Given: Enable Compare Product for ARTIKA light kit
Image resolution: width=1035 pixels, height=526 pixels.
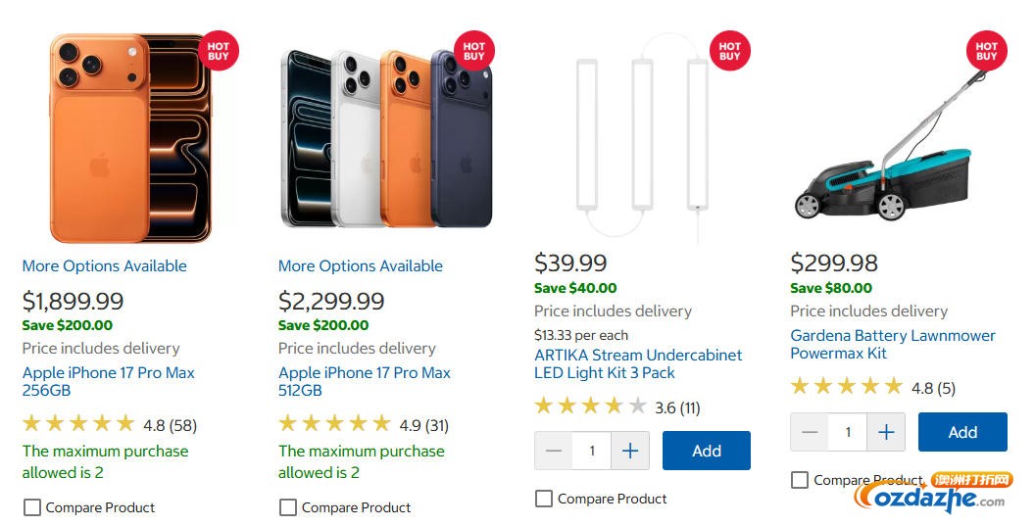Looking at the screenshot, I should click(543, 499).
